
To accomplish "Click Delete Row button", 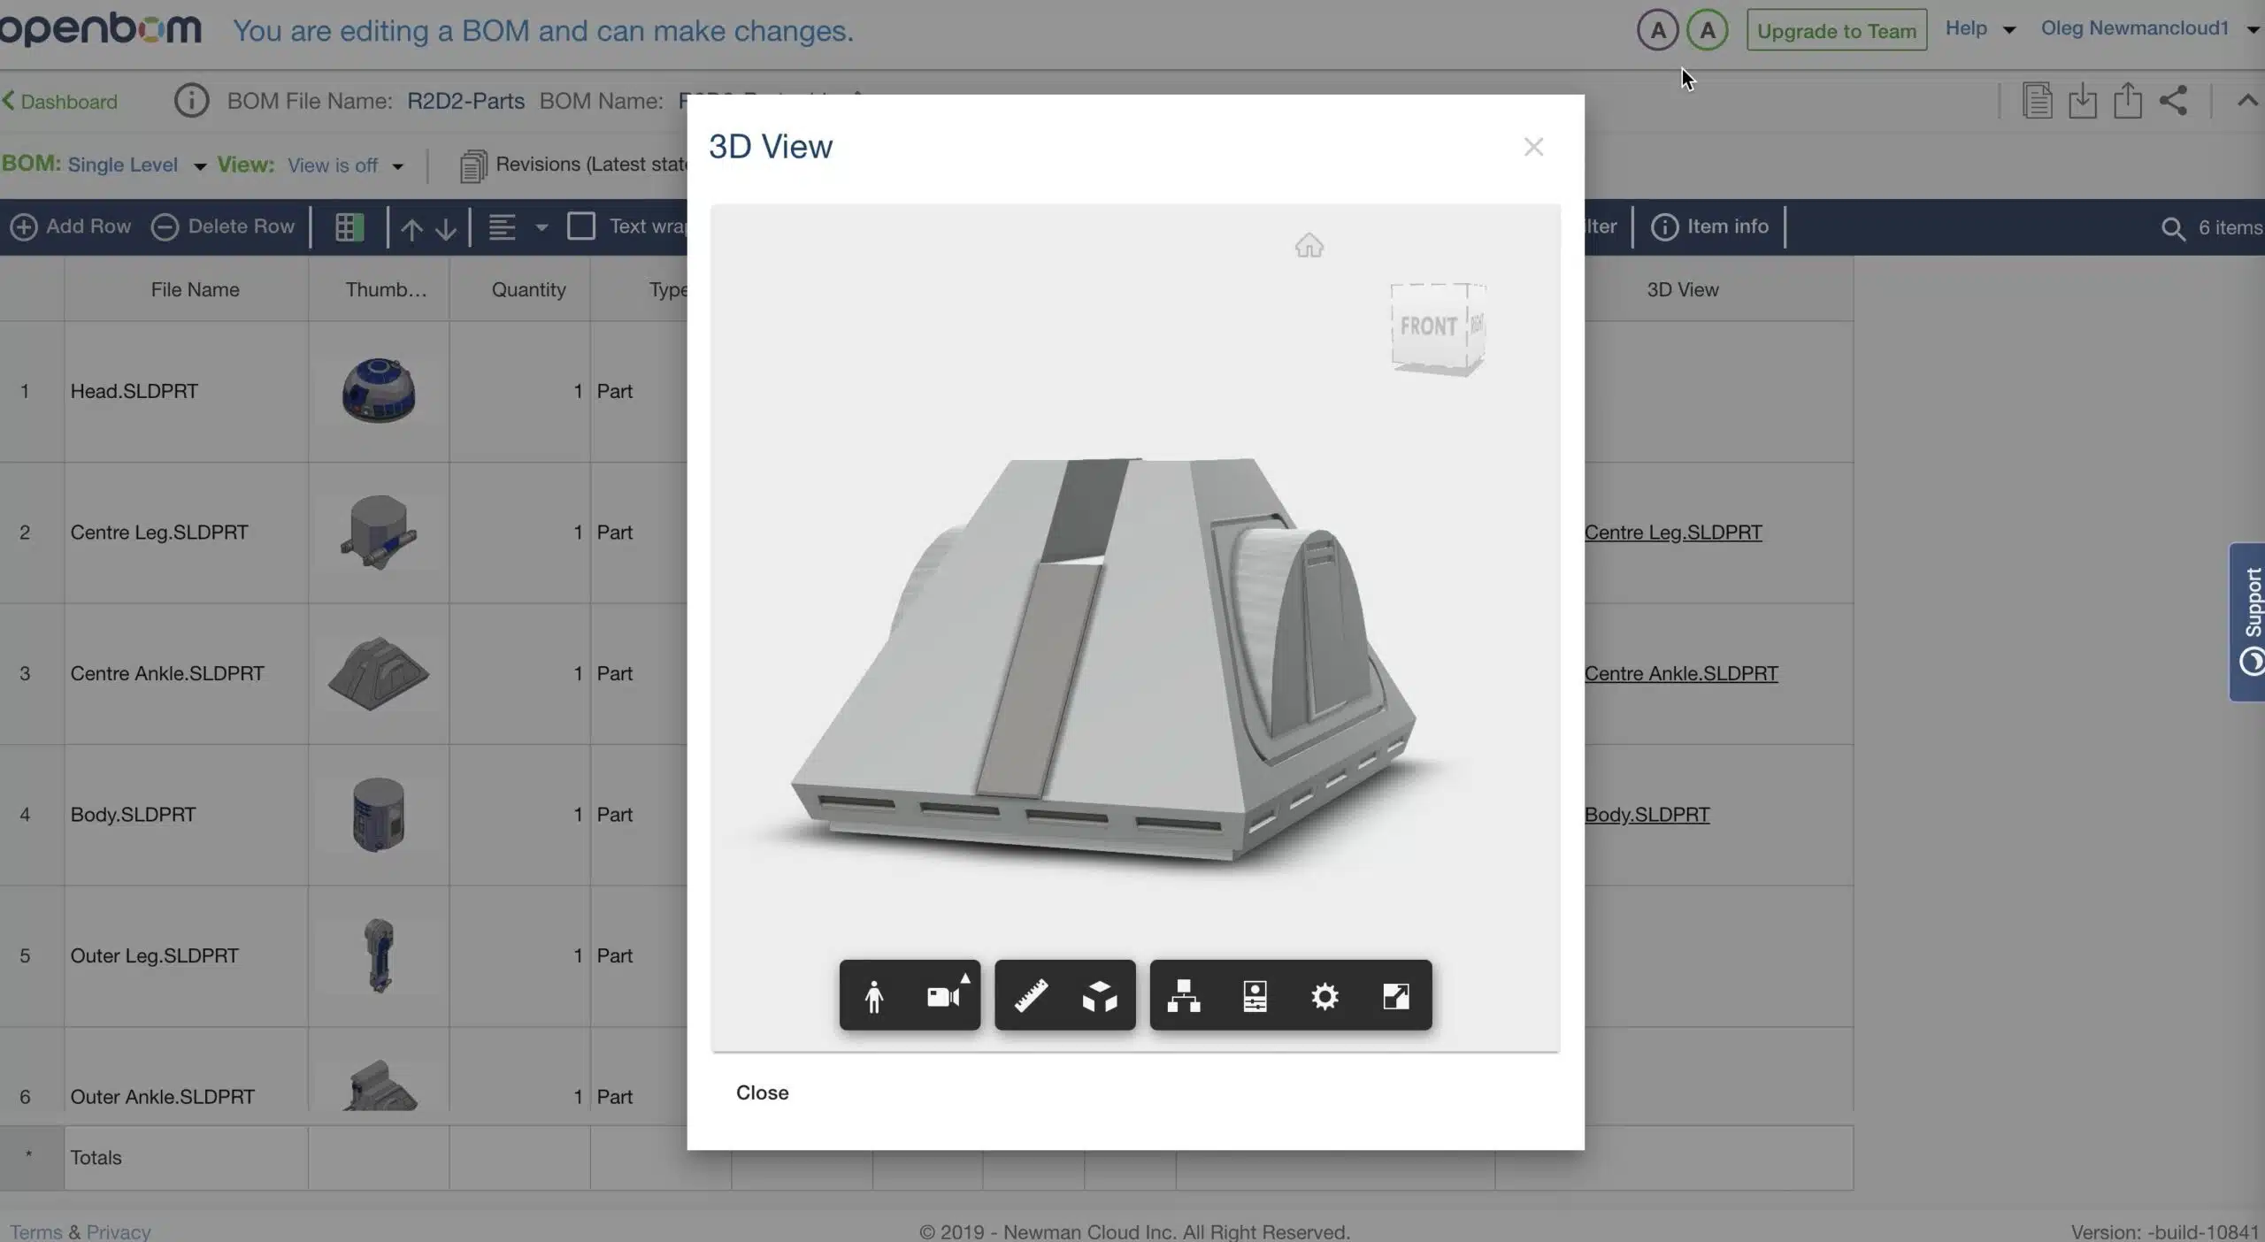I will (x=223, y=226).
